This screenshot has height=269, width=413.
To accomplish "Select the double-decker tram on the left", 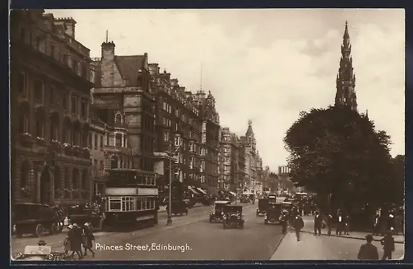I will point(131,200).
